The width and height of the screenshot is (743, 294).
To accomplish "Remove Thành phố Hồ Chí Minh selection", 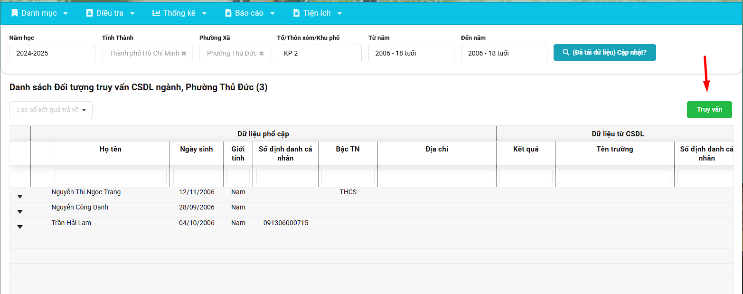I will coord(184,54).
